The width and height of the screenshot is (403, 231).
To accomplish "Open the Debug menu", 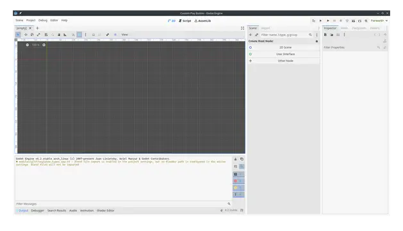I will coord(43,21).
